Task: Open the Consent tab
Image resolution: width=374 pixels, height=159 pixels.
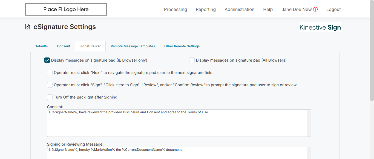Action: click(x=64, y=46)
